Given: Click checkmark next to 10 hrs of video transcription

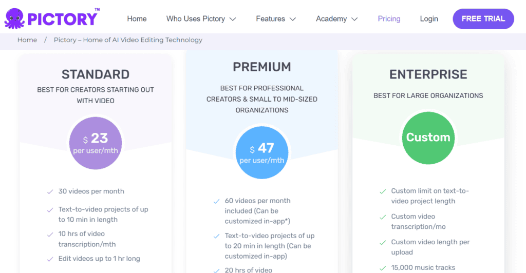Looking at the screenshot, I should click(x=50, y=235).
